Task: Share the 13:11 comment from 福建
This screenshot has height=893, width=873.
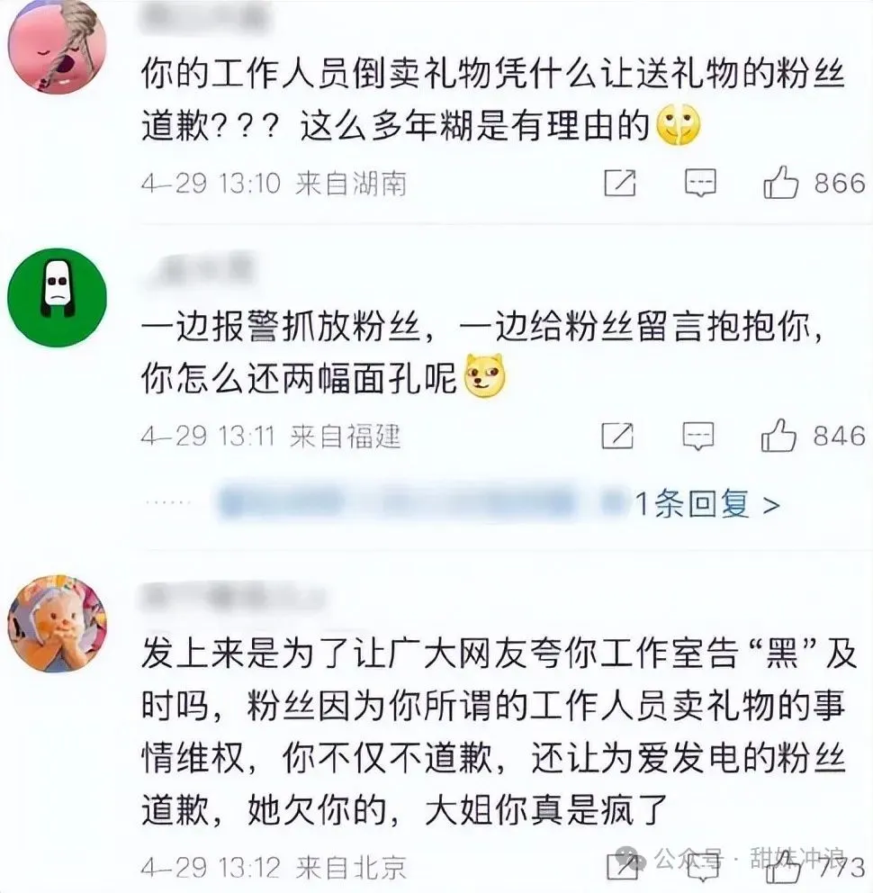Action: click(618, 437)
